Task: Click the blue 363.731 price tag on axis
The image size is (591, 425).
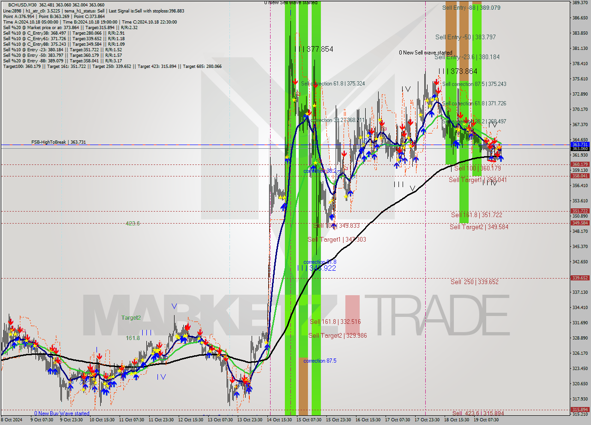Action: click(580, 145)
